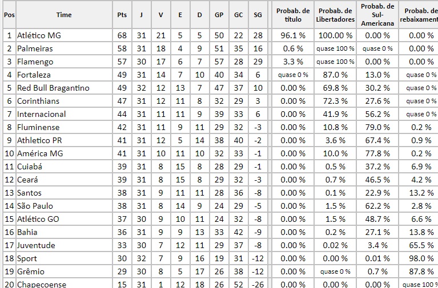Click the Probab. de Libertadores header

[335, 15]
